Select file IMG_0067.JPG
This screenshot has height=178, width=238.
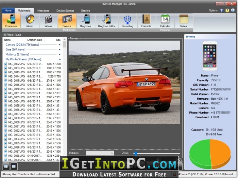[x=33, y=151]
